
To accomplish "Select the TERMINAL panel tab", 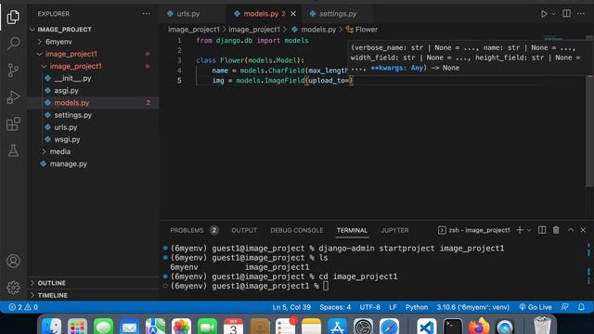I will click(352, 230).
